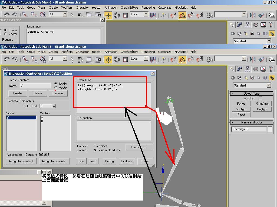Select the Select and Link tool in lower toolbar
277x207 pixels.
[25, 59]
